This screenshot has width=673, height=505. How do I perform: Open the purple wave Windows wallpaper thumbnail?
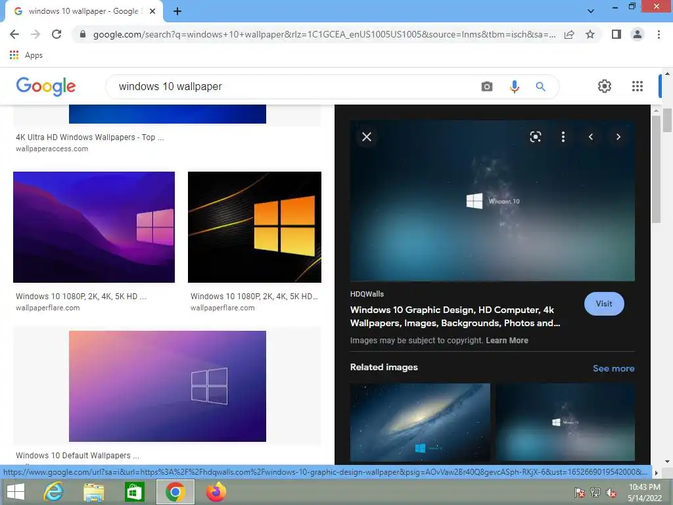coord(94,227)
